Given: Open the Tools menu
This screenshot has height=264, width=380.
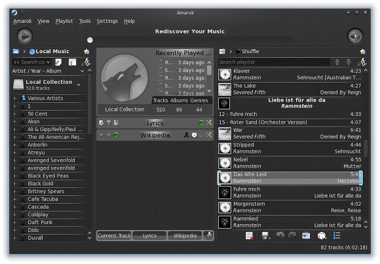Looking at the screenshot, I should tap(85, 21).
